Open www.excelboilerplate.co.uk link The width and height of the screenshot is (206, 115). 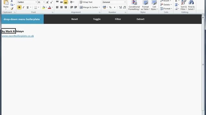(18, 36)
